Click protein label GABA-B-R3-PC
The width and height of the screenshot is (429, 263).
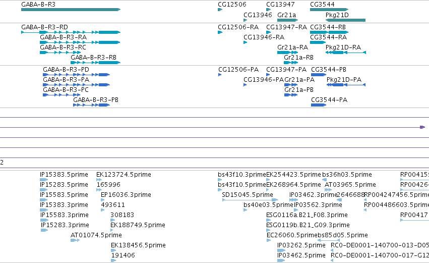click(66, 90)
